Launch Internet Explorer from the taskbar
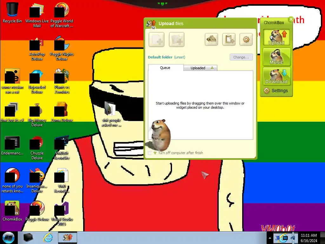The height and width of the screenshot is (244, 325). point(48,238)
